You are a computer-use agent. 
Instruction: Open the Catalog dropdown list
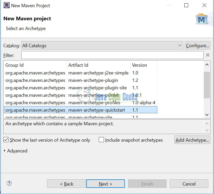tap(102, 45)
